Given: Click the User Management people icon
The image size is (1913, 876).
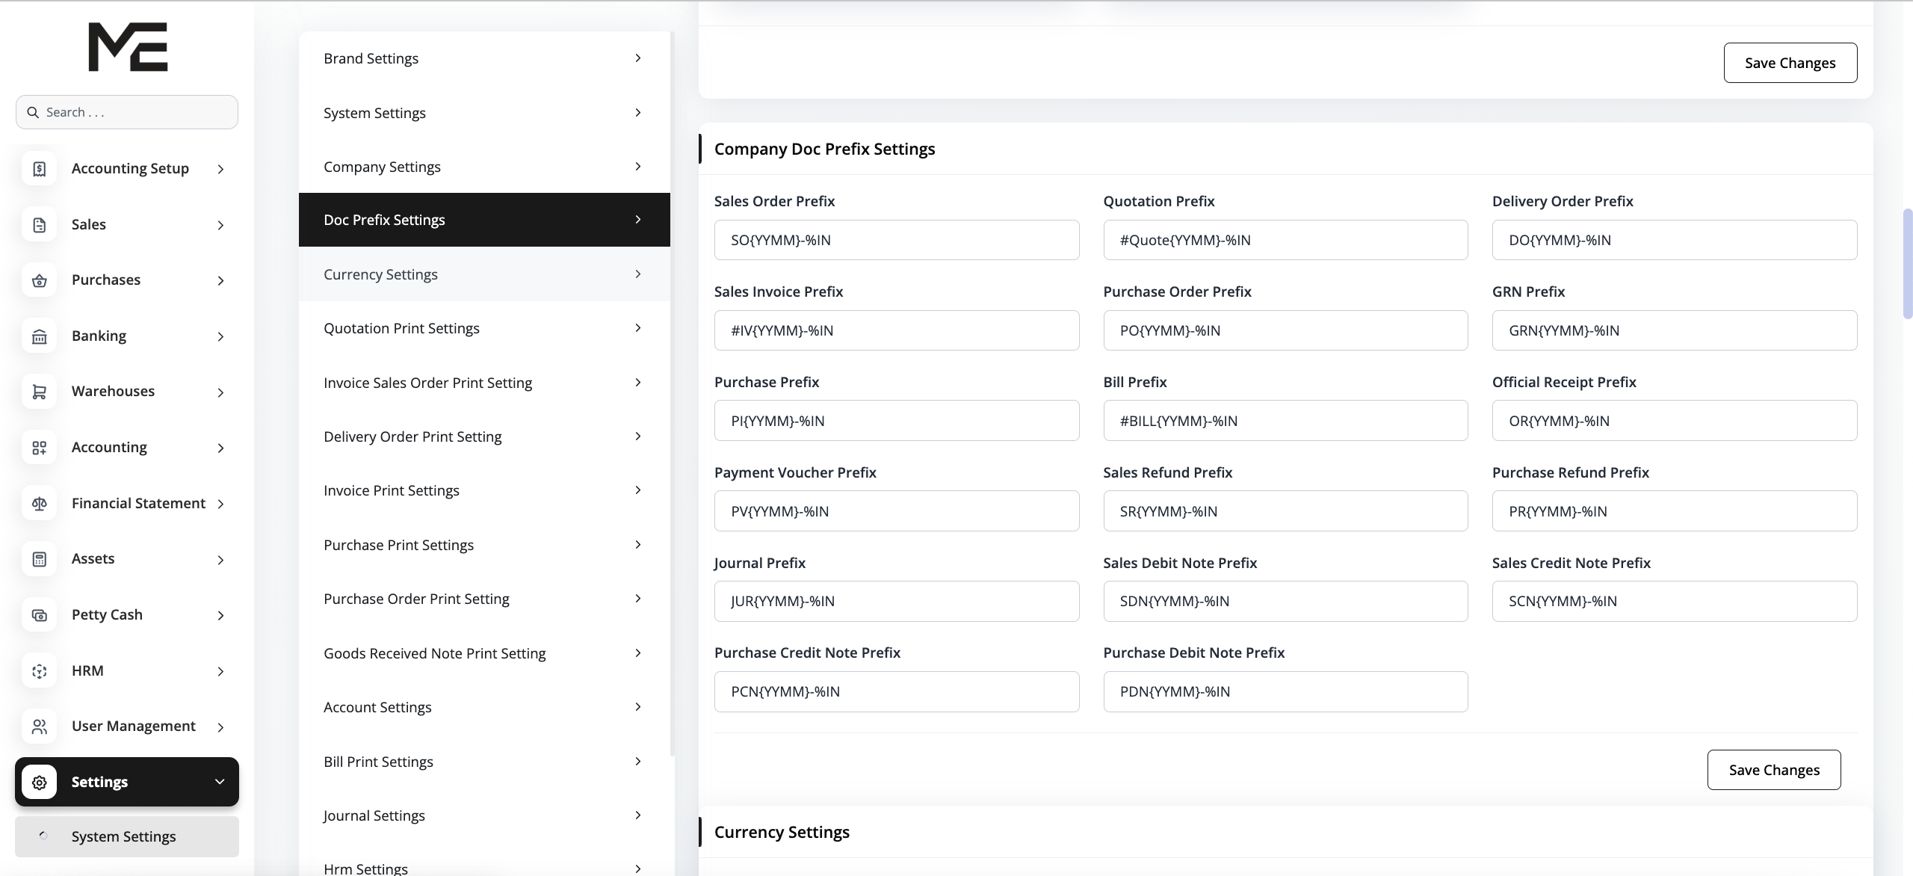Looking at the screenshot, I should [40, 727].
